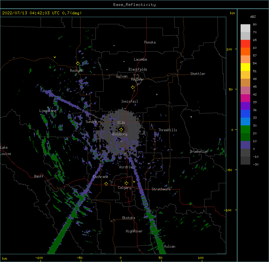Click the Stettler city label
This screenshot has width=269, height=262.
198,74
